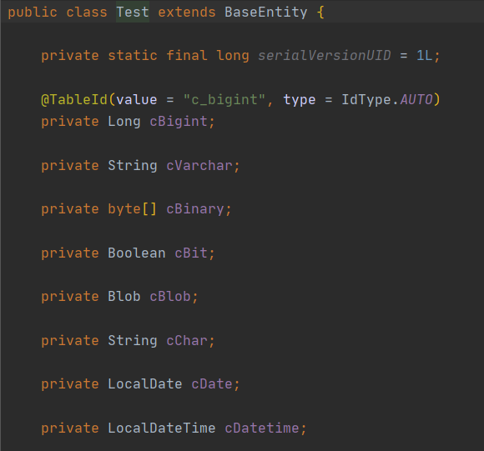Viewport: 484px width, 451px height.
Task: Click the @TableId annotation
Action: coord(74,100)
